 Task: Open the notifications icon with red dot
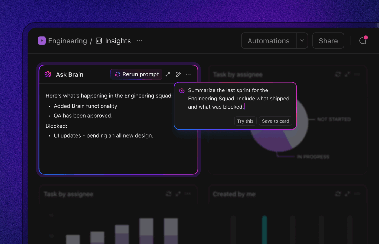pyautogui.click(x=363, y=40)
